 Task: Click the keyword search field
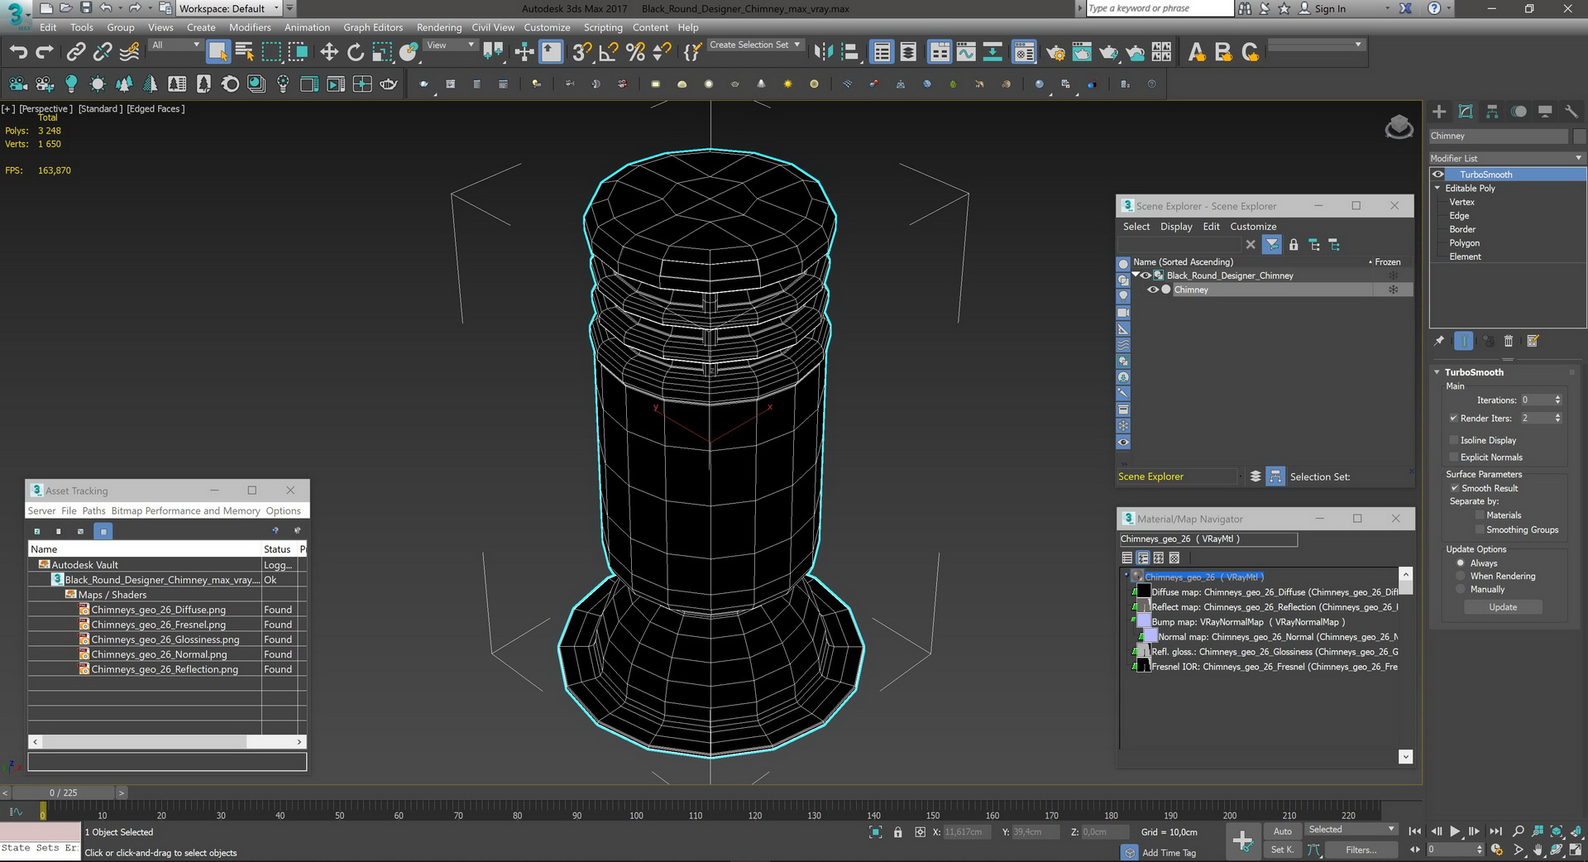[1159, 8]
